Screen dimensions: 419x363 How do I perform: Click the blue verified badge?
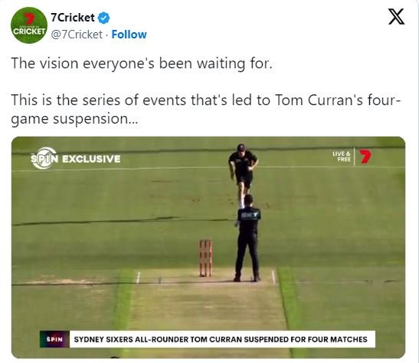[103, 18]
